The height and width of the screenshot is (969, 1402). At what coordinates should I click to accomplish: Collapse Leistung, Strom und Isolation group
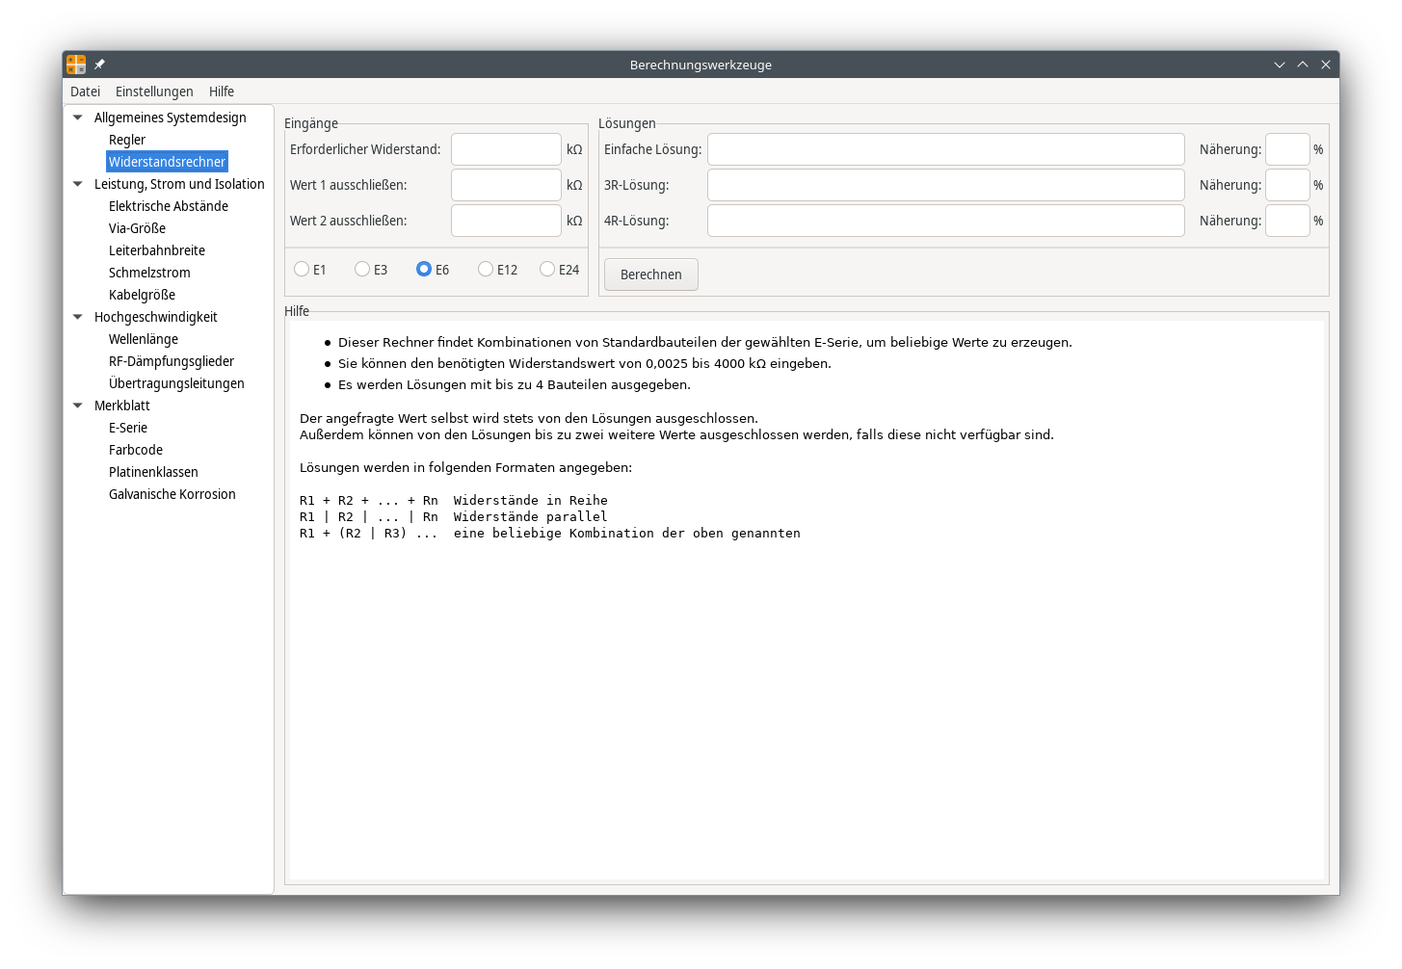pos(78,184)
